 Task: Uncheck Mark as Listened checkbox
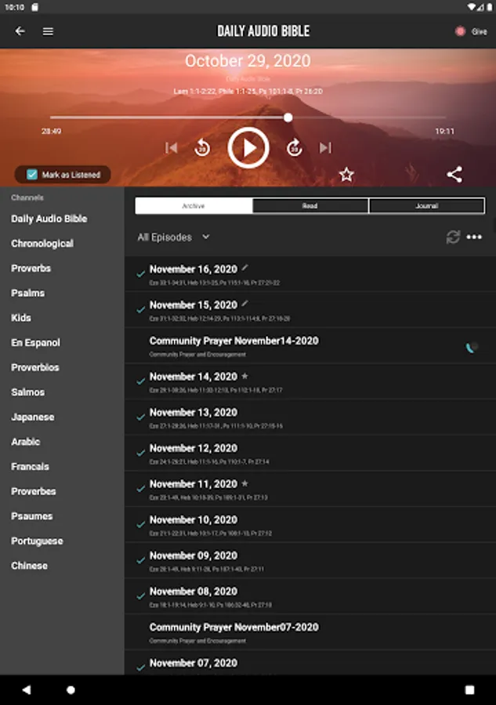(32, 175)
